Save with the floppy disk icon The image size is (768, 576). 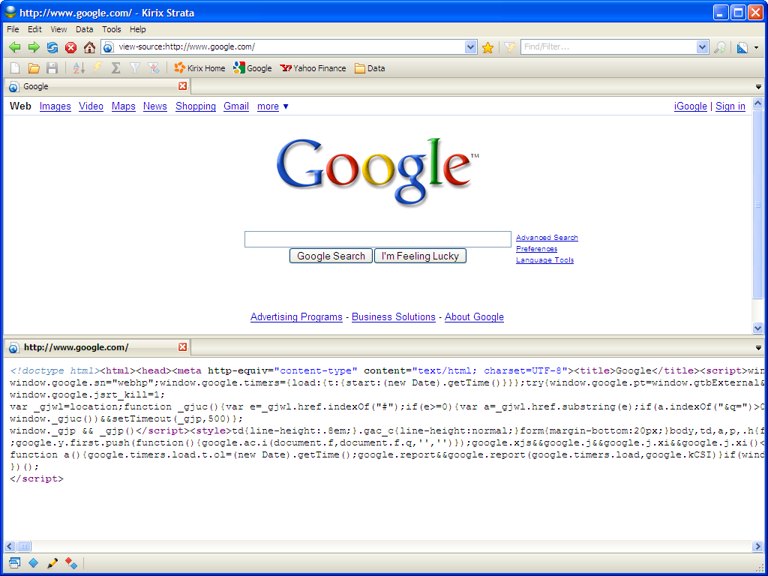tap(52, 68)
